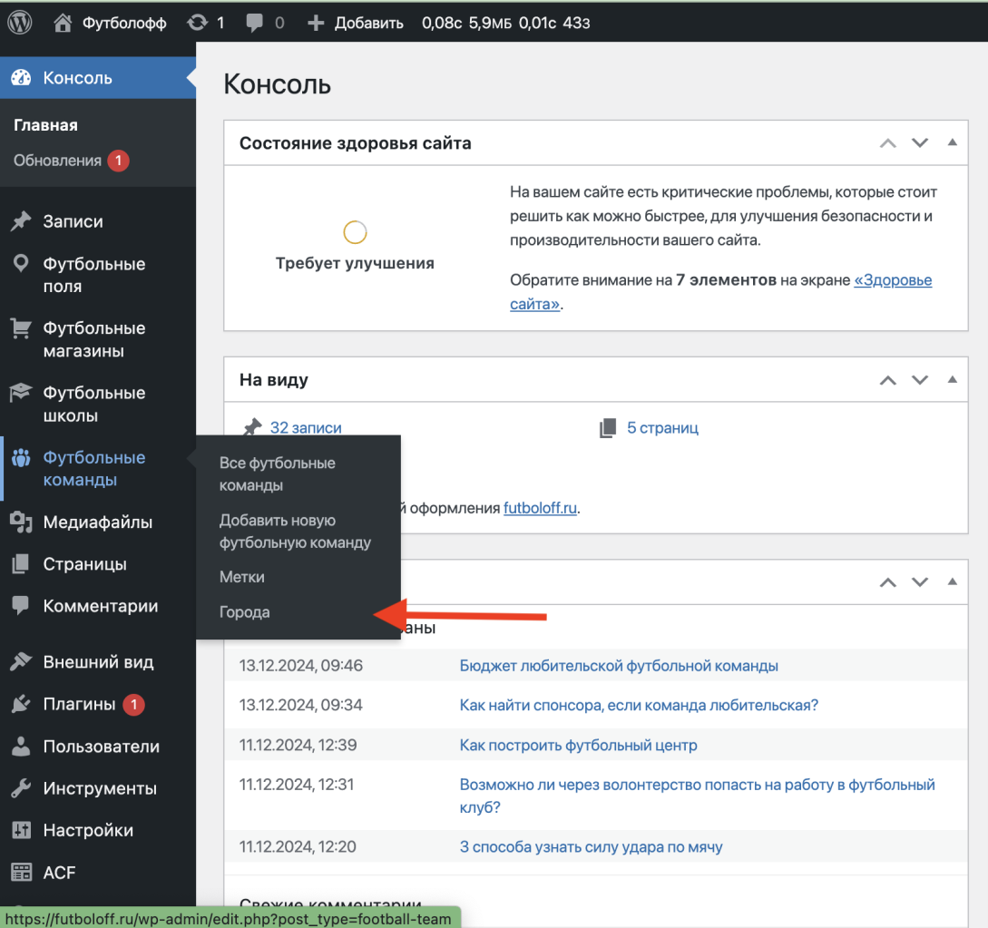The height and width of the screenshot is (928, 988).
Task: Move the На виду panel down
Action: tap(920, 380)
